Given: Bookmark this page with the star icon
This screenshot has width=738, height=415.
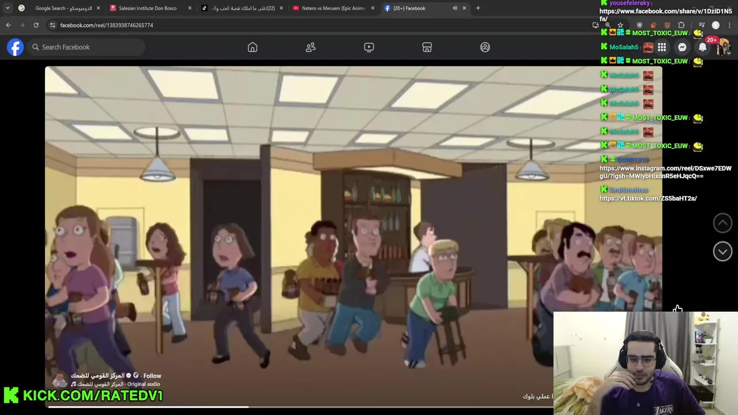Looking at the screenshot, I should 620,25.
